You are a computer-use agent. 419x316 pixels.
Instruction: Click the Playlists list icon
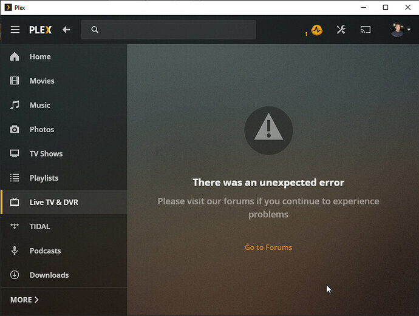pos(15,178)
